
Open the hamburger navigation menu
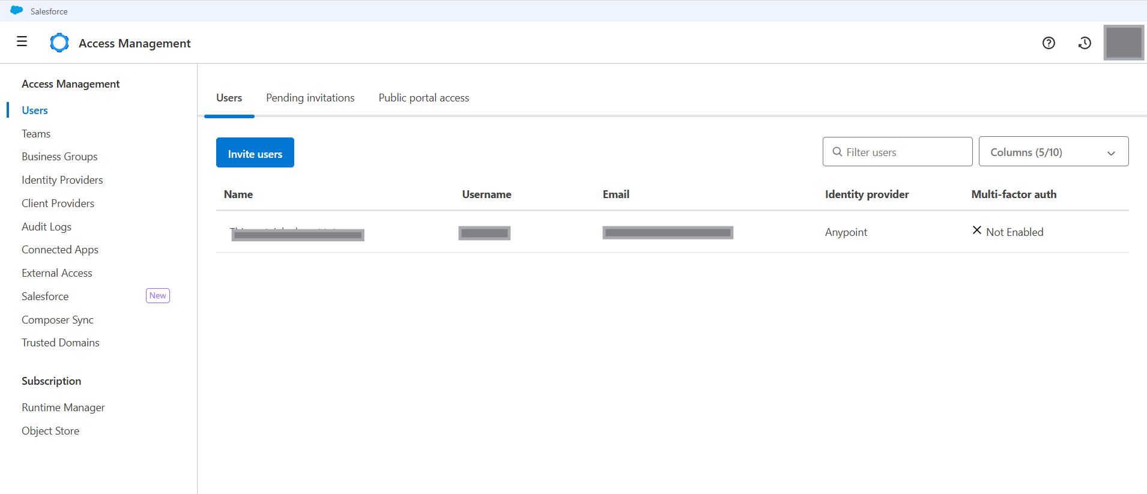[x=22, y=41]
